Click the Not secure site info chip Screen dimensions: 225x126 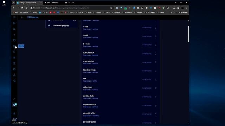click(x=35, y=8)
